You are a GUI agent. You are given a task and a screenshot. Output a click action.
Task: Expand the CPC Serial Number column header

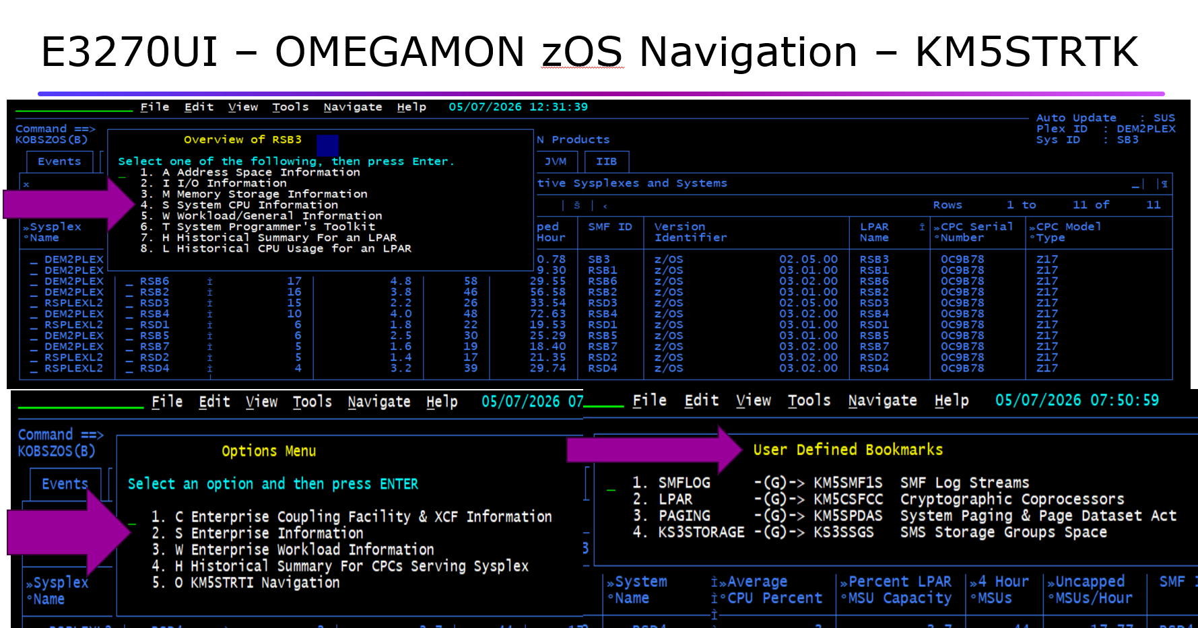coord(937,228)
